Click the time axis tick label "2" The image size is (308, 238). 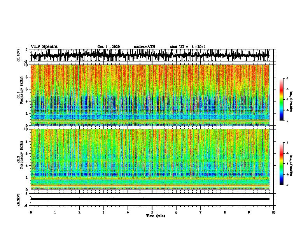pos(79,212)
